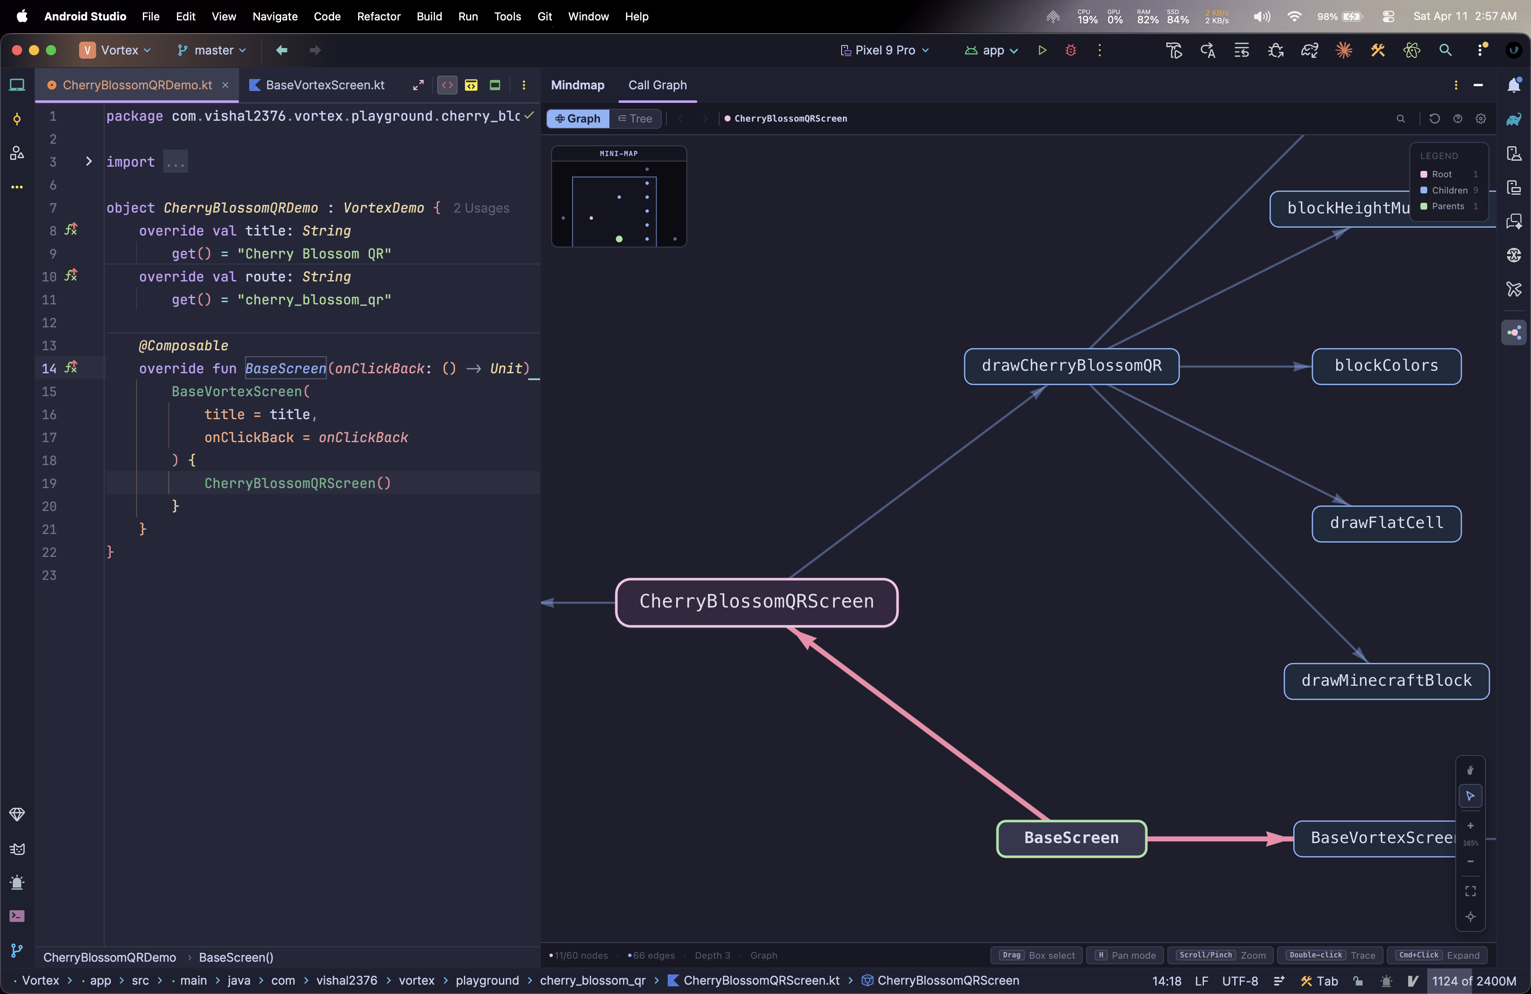Image resolution: width=1531 pixels, height=994 pixels.
Task: Click fit-to-screen icon in graph controls
Action: tap(1470, 891)
